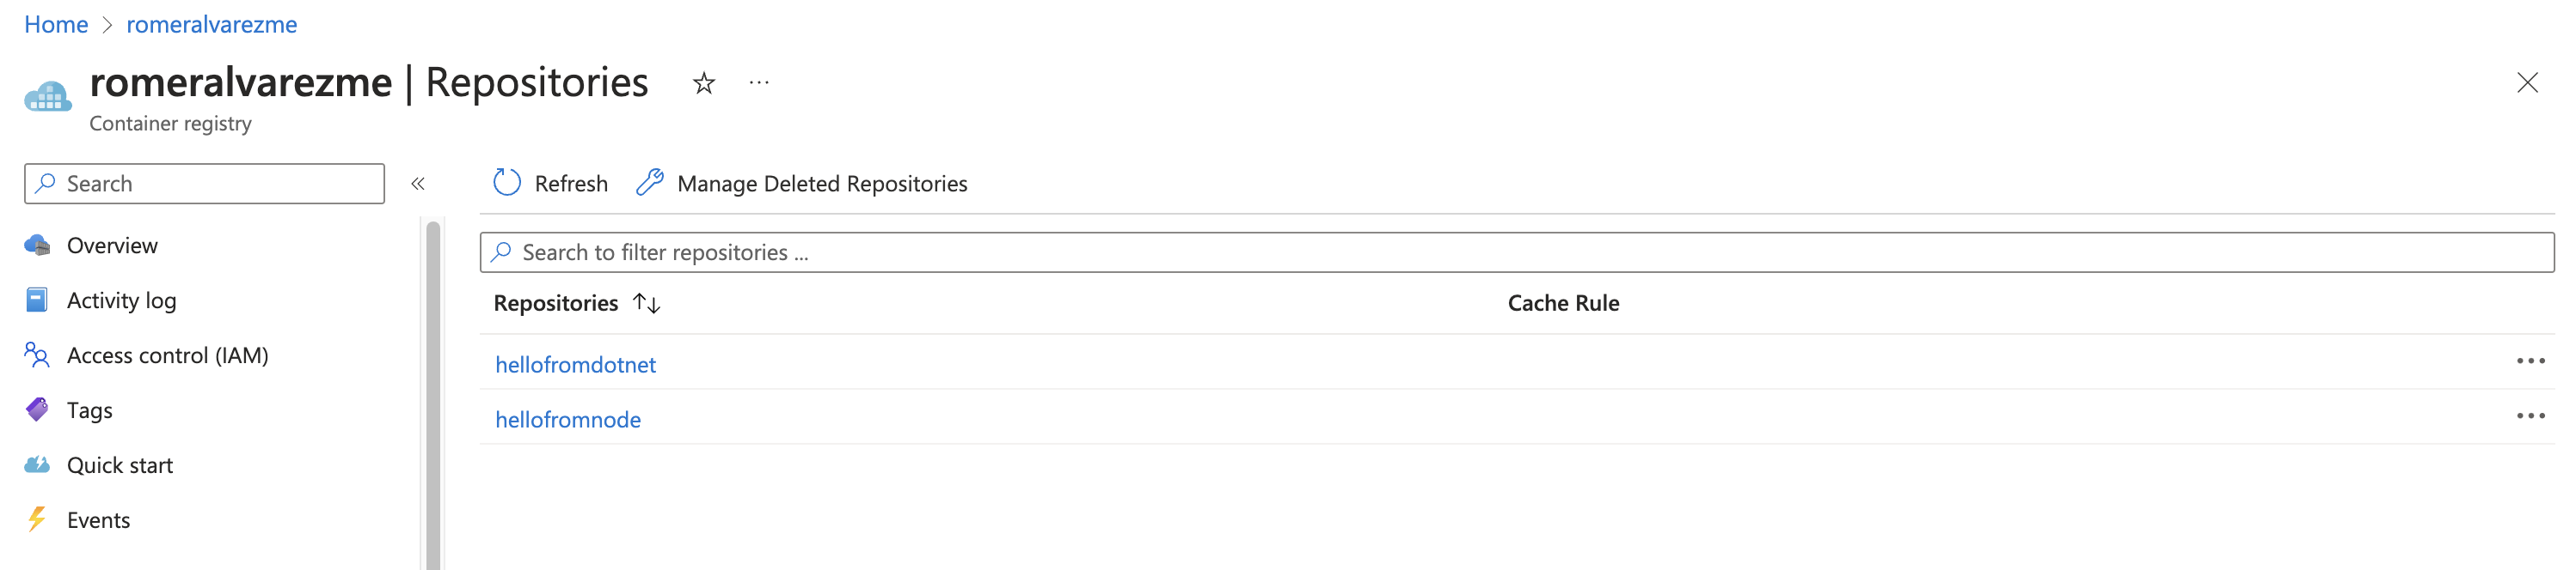Focus the Search to filter repositories field
Image resolution: width=2576 pixels, height=570 pixels.
pos(1516,252)
